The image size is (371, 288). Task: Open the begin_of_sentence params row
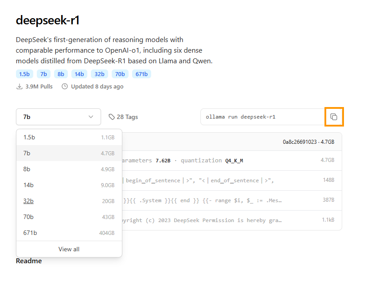coord(232,180)
